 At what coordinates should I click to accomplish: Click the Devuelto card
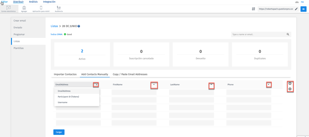(201, 55)
